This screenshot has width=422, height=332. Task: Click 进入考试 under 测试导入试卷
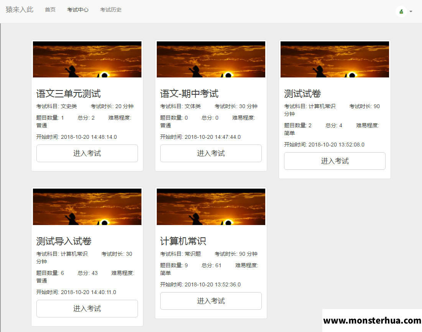(x=87, y=309)
